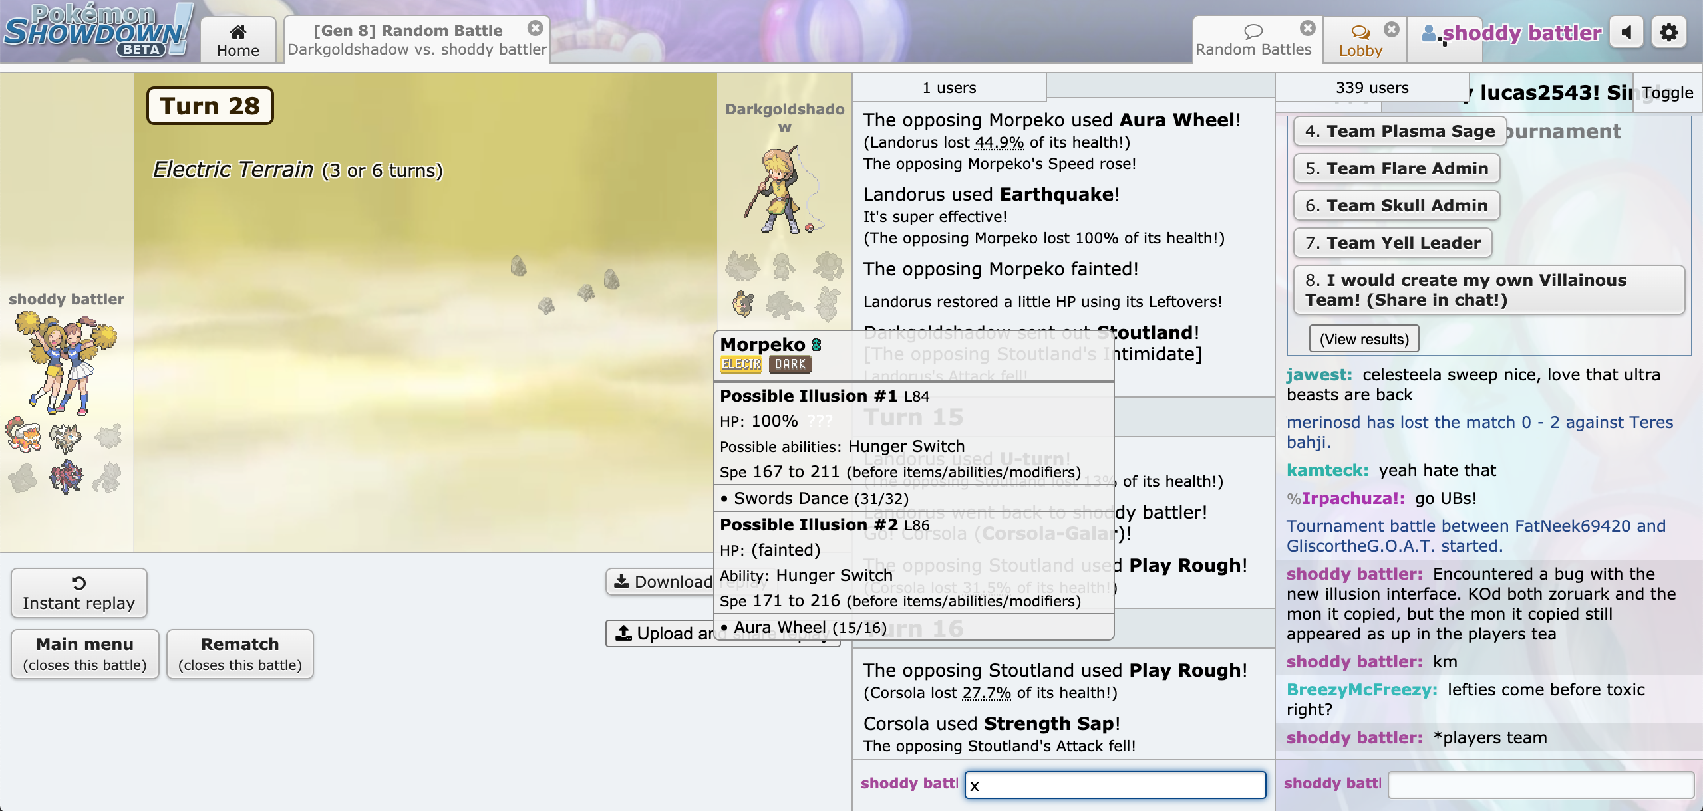The image size is (1703, 811).
Task: Click the Toggle button in Lobby
Action: [x=1666, y=93]
